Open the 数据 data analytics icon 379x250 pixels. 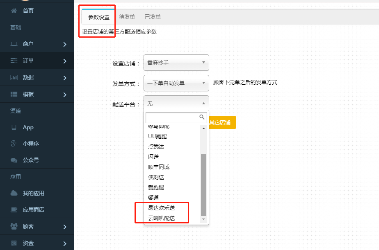[14, 77]
